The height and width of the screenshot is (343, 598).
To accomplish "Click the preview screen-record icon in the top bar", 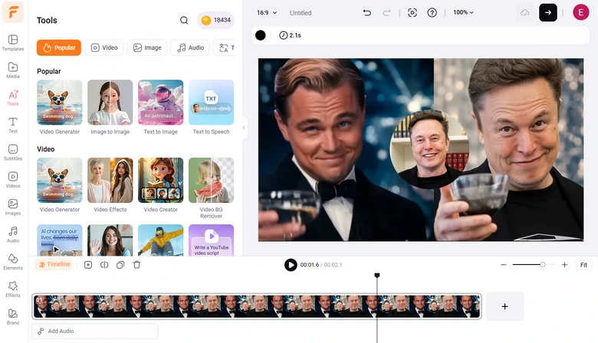I will click(x=412, y=13).
